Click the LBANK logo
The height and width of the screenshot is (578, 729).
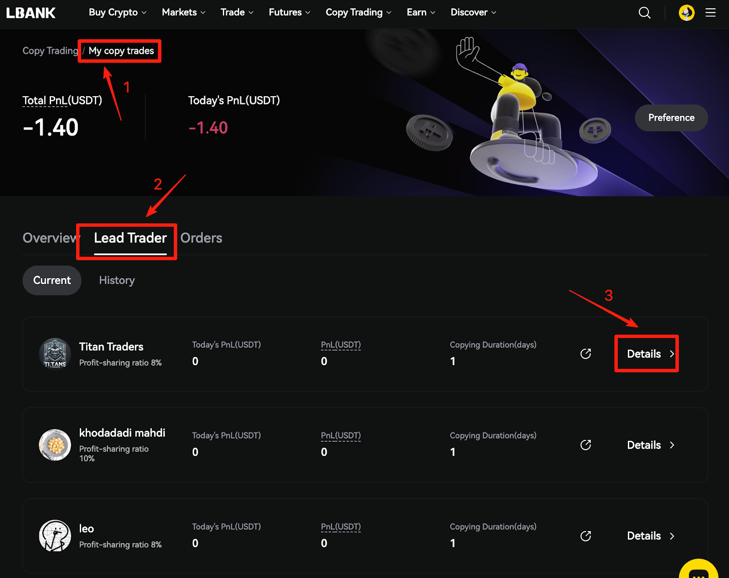click(31, 13)
